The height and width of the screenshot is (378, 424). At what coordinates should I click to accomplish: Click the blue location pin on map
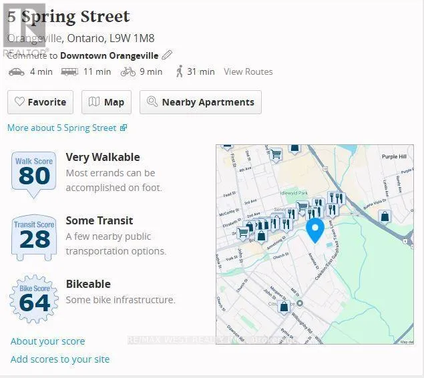pyautogui.click(x=315, y=230)
